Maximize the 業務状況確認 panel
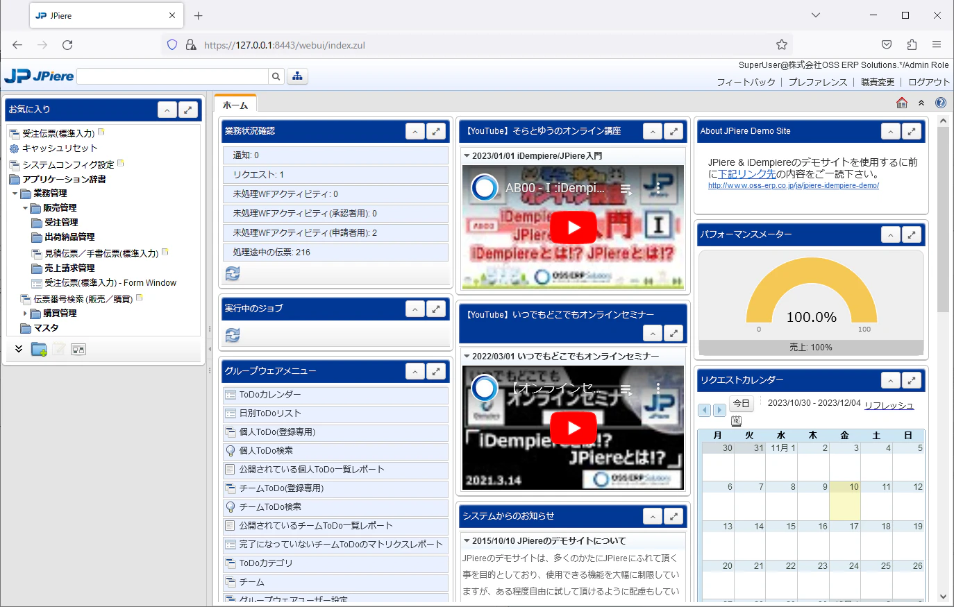Viewport: 954px width, 607px height. click(436, 131)
